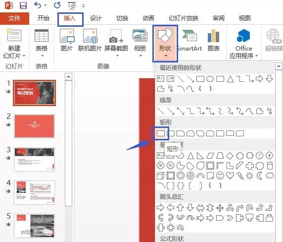This screenshot has width=283, height=242.
Task: Open the 文件 menu
Action: tap(14, 18)
